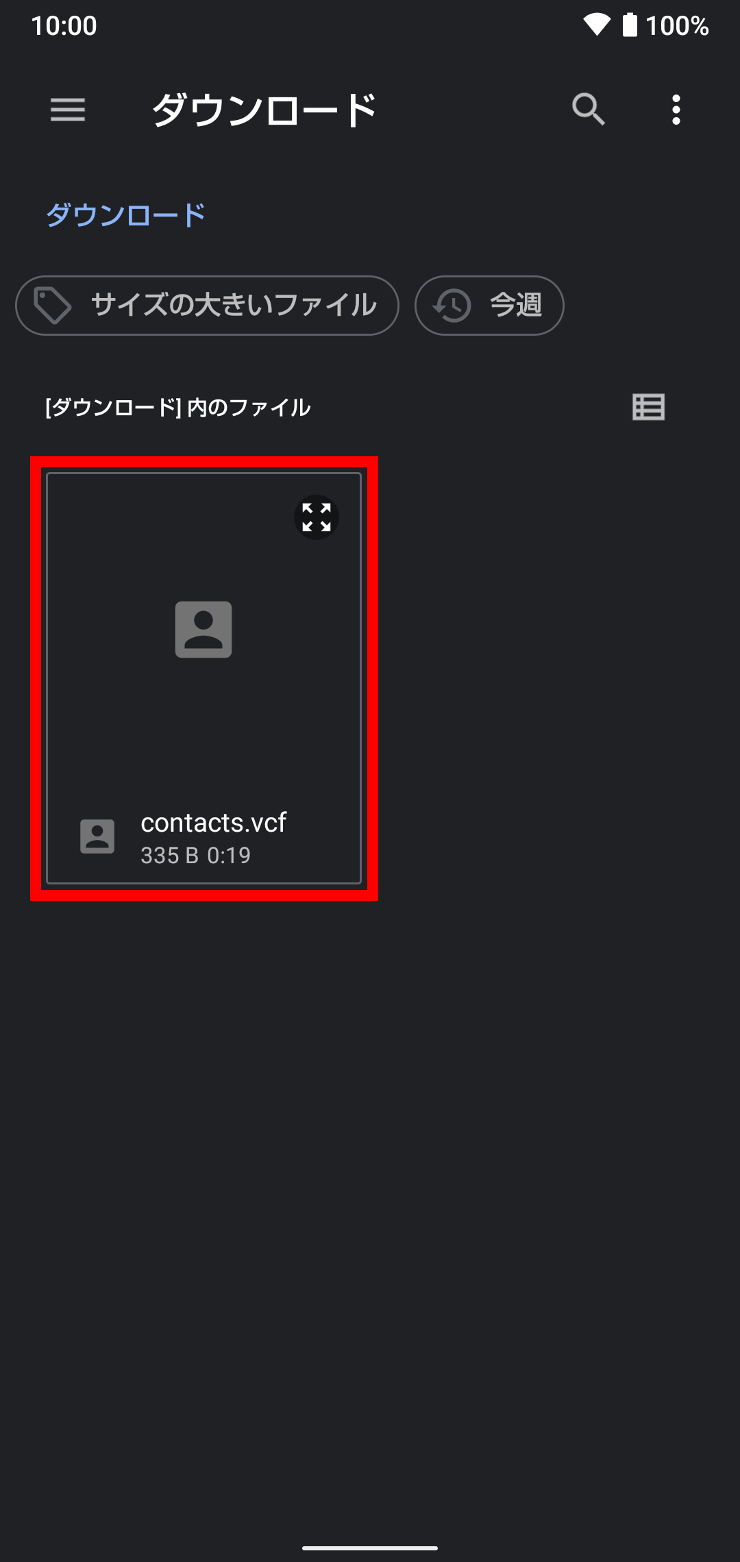740x1562 pixels.
Task: Tap the 335 B 0:19 file details
Action: 195,856
